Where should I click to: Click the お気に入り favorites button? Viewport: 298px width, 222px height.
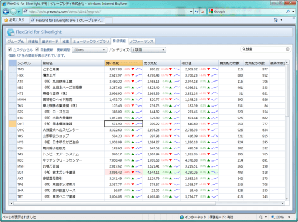point(14,20)
